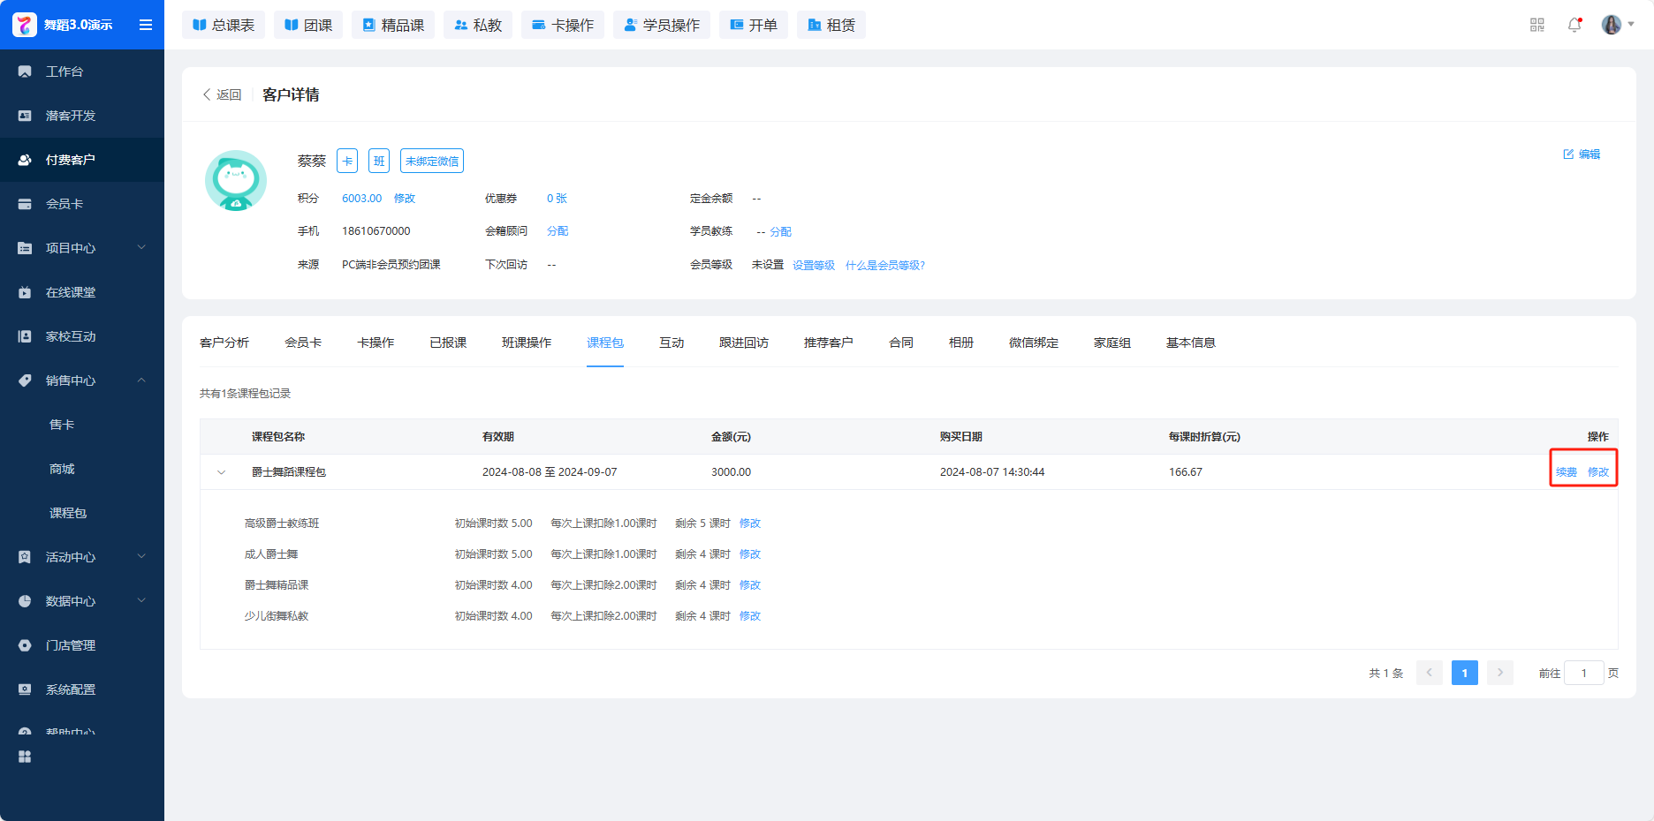Open the user avatar dropdown

[1617, 25]
